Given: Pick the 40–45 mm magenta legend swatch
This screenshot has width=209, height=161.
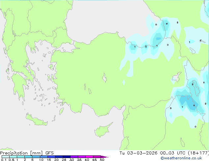Looking at the screenshot, I should click(89, 157).
